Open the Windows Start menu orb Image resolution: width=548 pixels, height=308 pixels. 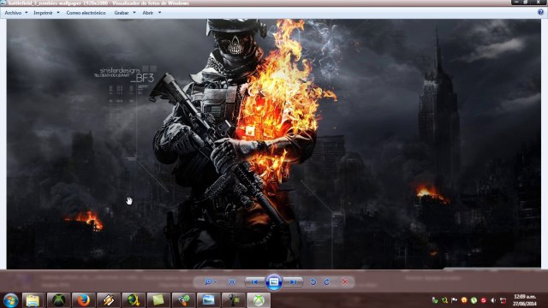(10, 300)
